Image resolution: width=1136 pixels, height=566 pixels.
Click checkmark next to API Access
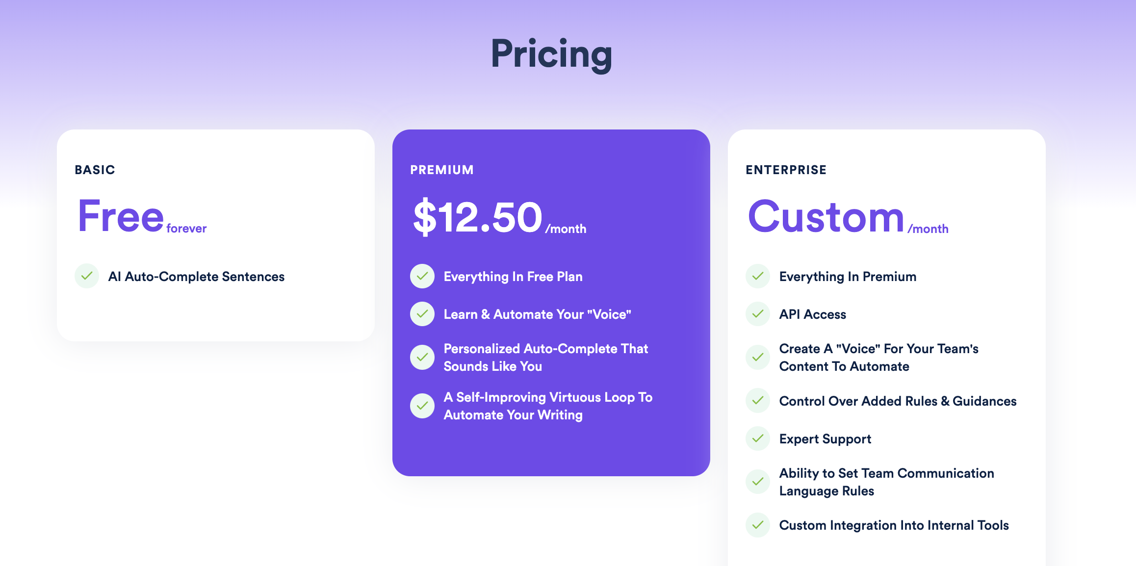point(758,314)
